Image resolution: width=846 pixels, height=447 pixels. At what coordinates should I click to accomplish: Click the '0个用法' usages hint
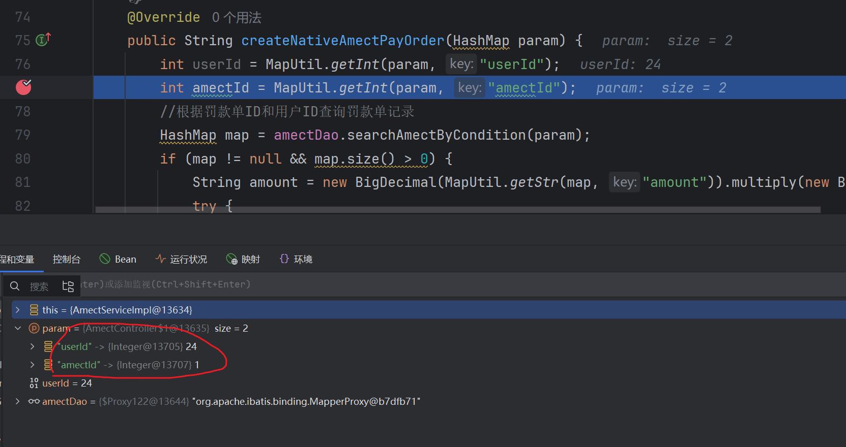(237, 18)
